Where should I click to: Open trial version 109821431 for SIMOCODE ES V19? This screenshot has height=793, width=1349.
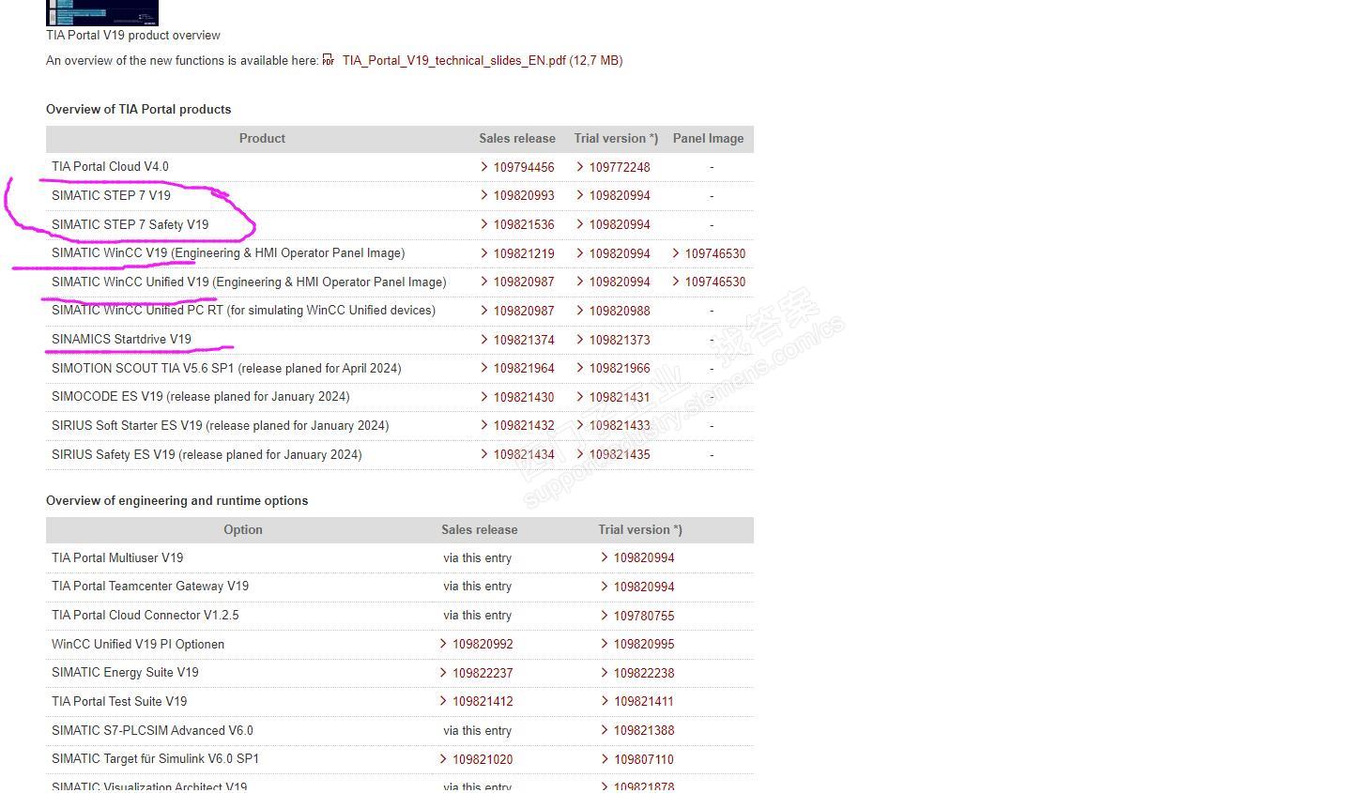620,397
